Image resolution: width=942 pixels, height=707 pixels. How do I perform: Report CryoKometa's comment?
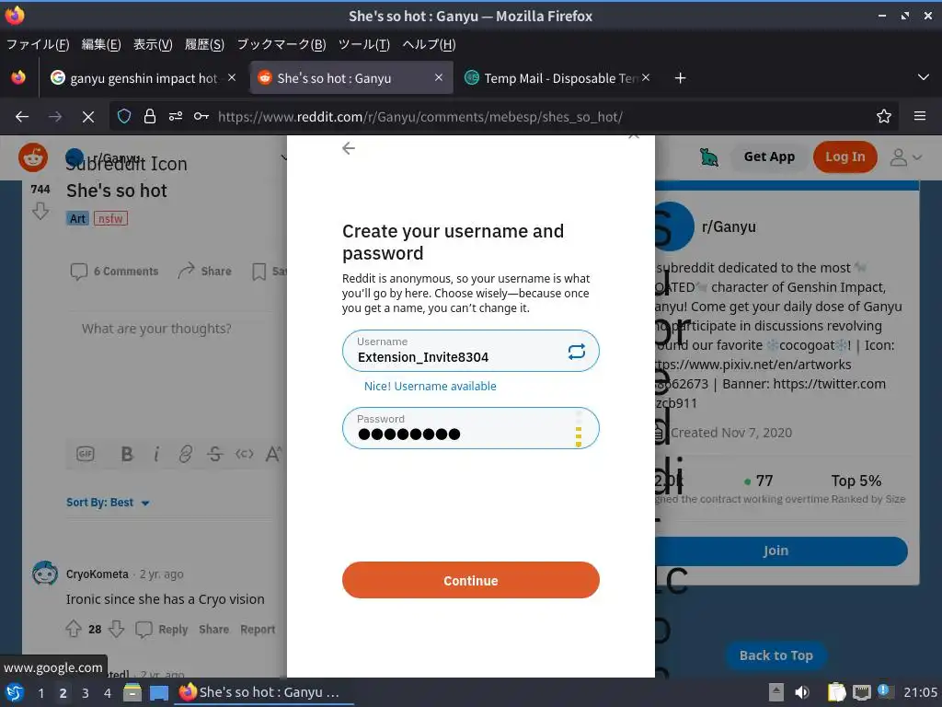(x=258, y=630)
